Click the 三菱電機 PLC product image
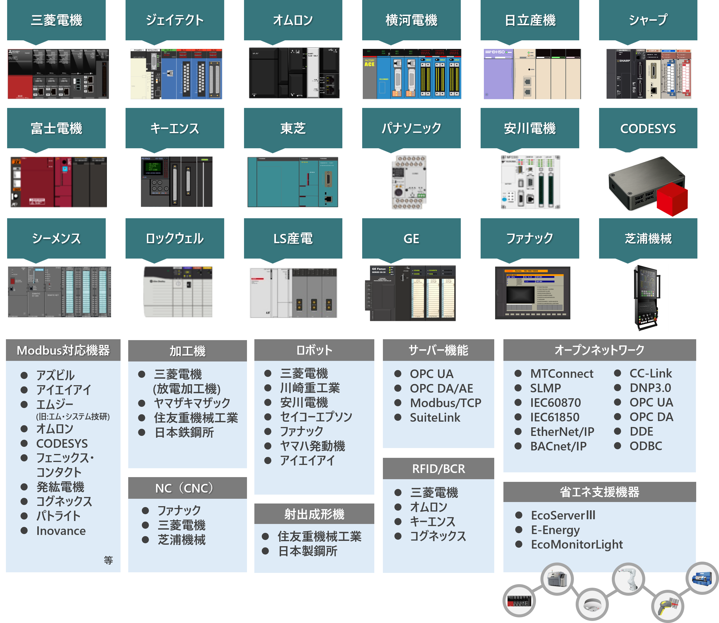 (x=58, y=74)
